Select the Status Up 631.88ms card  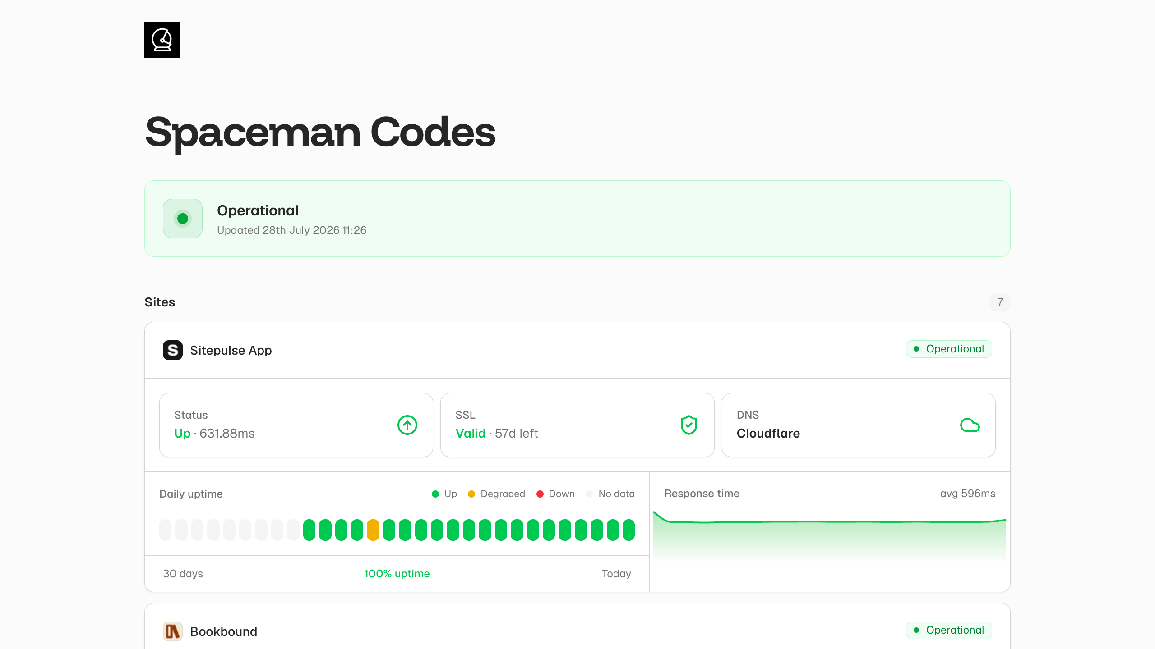[x=296, y=425]
